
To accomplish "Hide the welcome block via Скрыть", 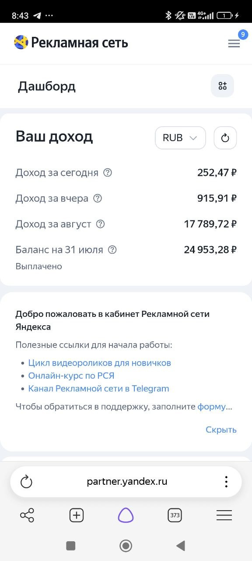I will pos(221,430).
